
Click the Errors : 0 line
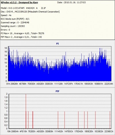tap(5, 30)
